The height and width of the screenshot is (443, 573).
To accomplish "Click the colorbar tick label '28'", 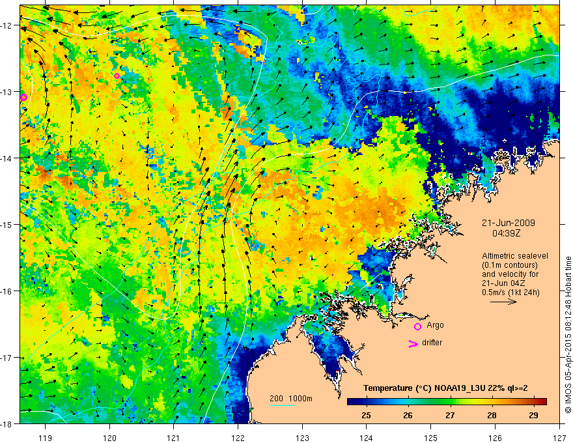I will (x=492, y=415).
